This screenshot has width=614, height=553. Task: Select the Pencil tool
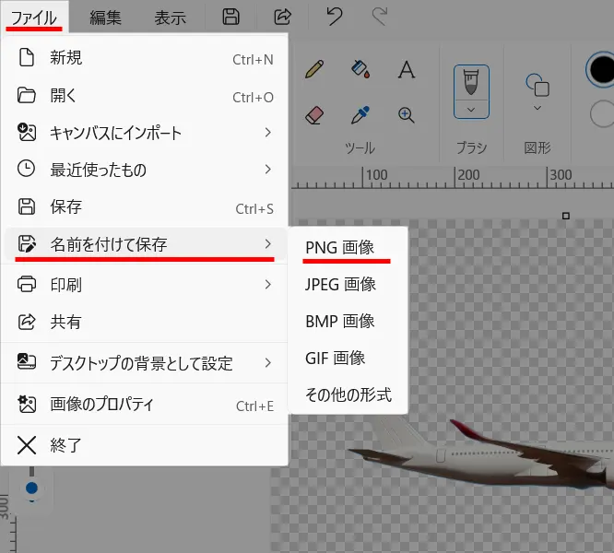coord(314,69)
